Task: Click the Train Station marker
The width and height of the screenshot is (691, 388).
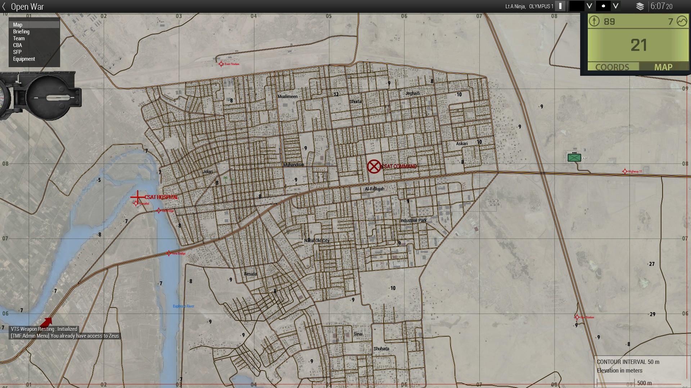Action: point(221,64)
